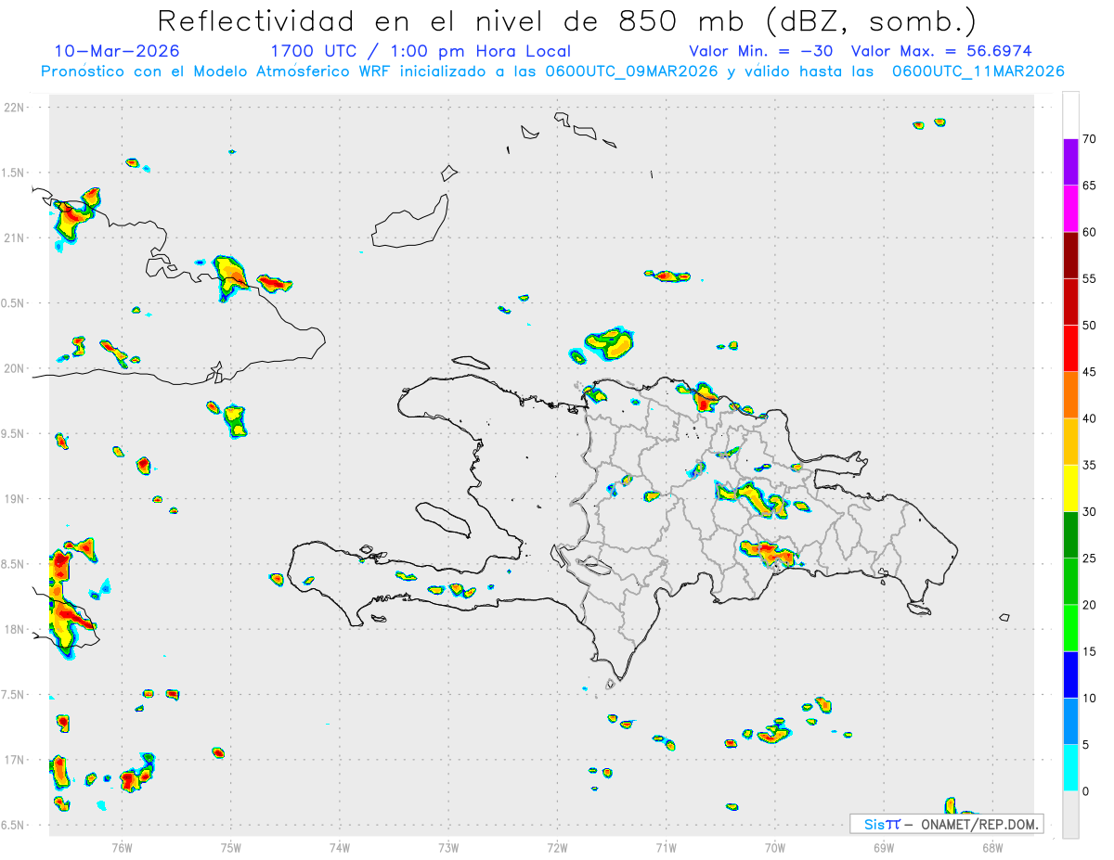Click the '70W' longitude label

(x=775, y=847)
